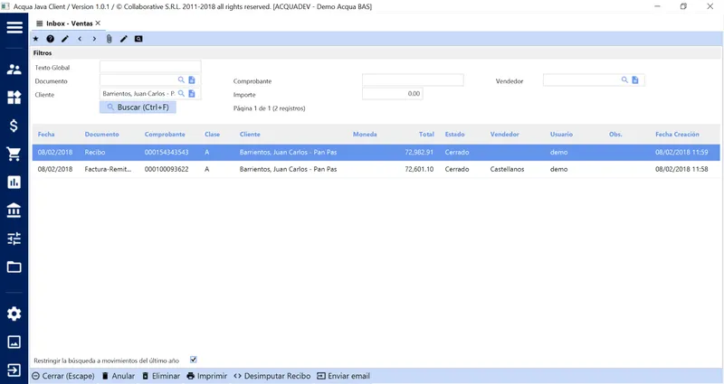The width and height of the screenshot is (724, 384).
Task: Click the logout exit sidebar icon
Action: click(14, 370)
